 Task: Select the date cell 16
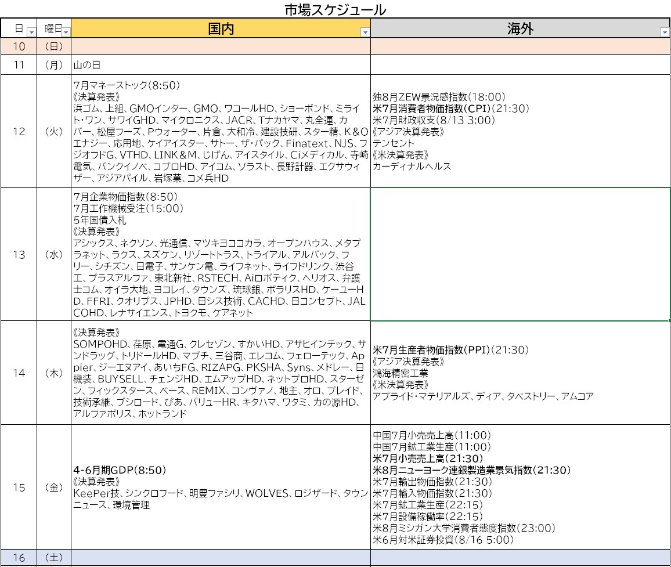(x=19, y=558)
